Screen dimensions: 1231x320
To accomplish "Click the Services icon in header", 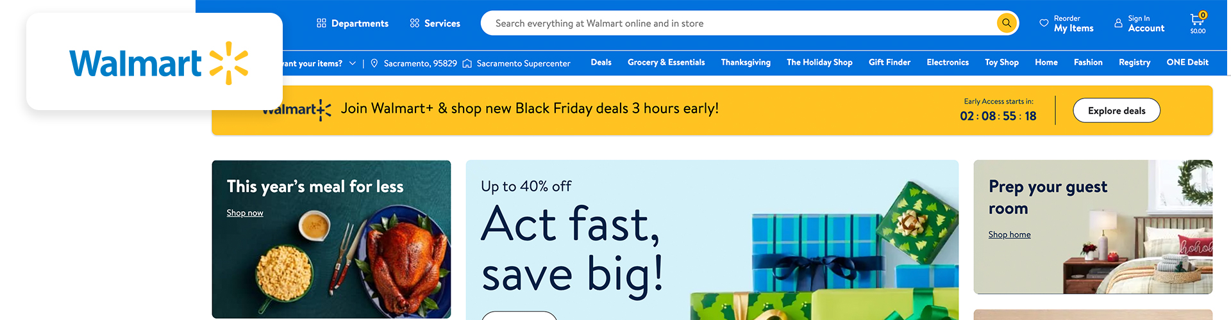I will [x=415, y=23].
